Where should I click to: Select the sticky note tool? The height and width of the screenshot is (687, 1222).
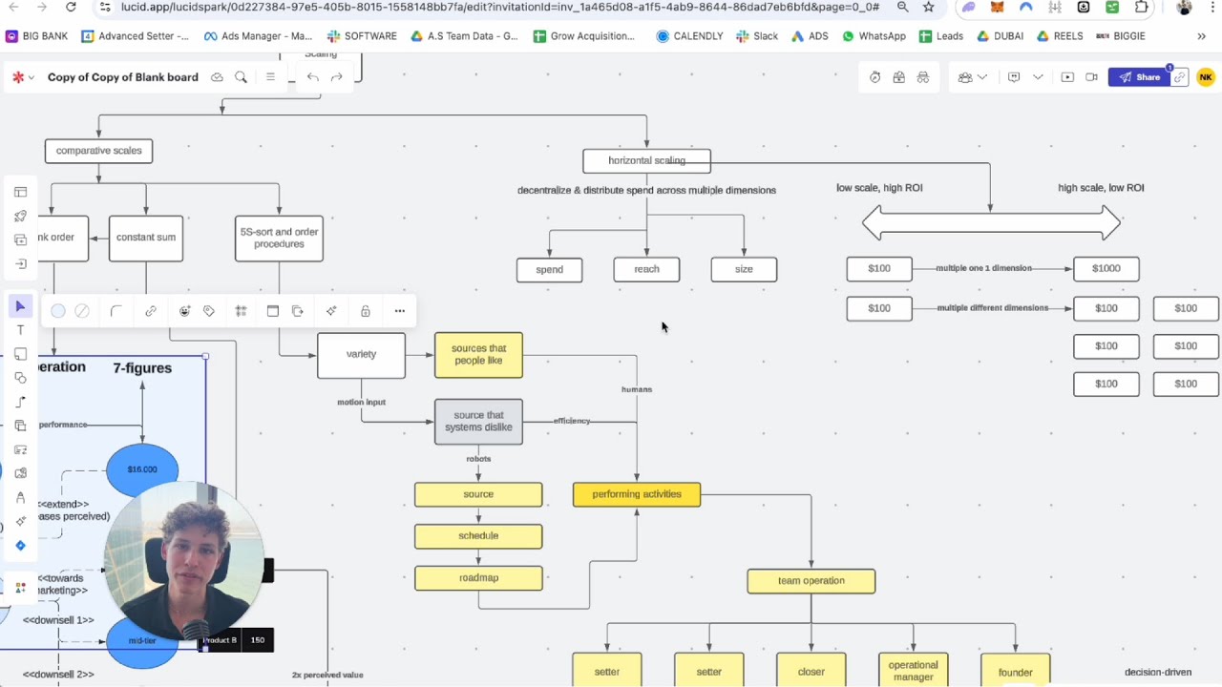coord(20,354)
